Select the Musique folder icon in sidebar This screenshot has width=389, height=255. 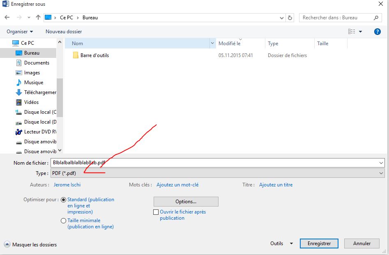click(x=19, y=83)
